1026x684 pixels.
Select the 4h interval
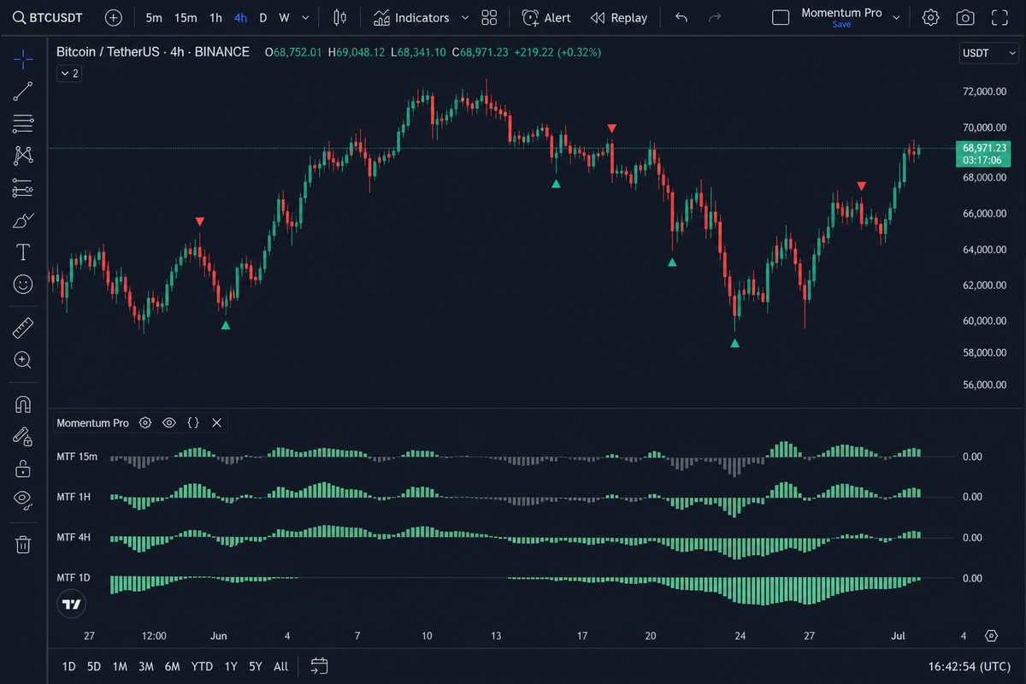pyautogui.click(x=240, y=17)
